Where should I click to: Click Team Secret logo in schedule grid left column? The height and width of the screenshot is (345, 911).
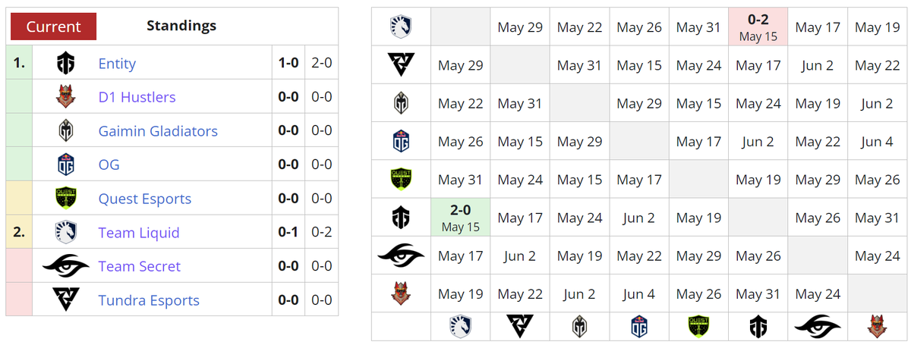[401, 256]
